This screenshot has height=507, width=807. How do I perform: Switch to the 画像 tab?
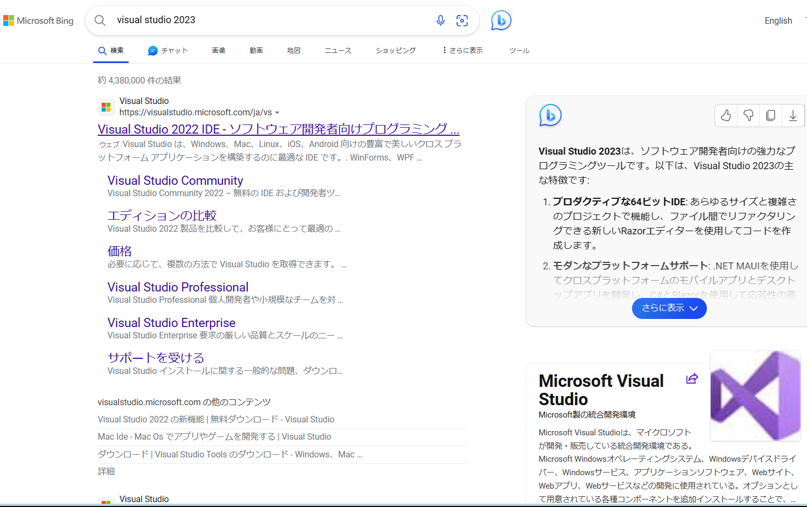[219, 50]
